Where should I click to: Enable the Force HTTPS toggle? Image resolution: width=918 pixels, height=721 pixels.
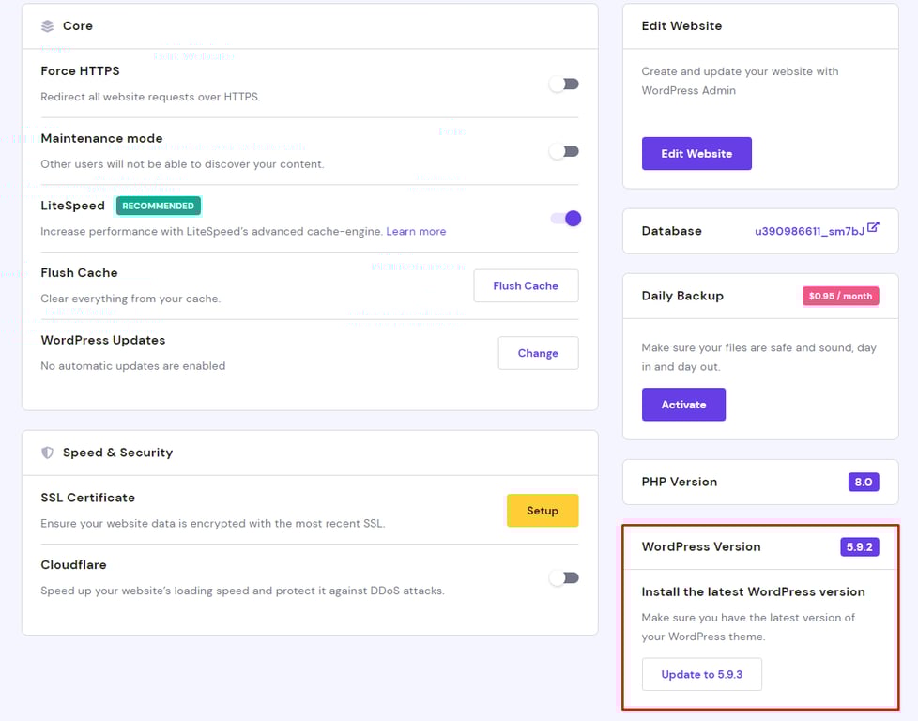point(563,84)
